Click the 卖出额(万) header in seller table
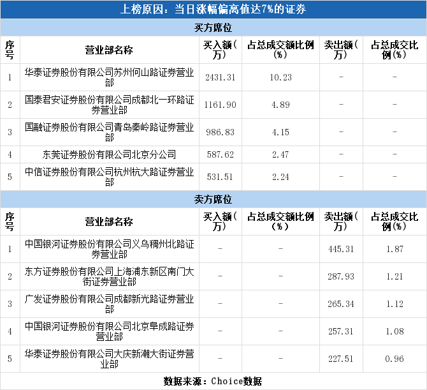 pos(341,221)
